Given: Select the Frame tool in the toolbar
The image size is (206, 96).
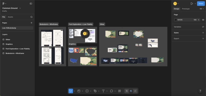Looking at the screenshot, I should 79,91.
